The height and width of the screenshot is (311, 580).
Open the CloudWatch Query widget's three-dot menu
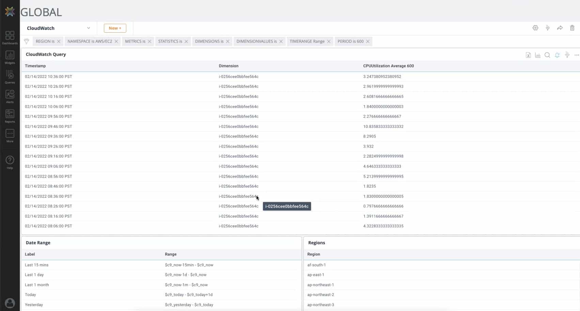tap(577, 55)
